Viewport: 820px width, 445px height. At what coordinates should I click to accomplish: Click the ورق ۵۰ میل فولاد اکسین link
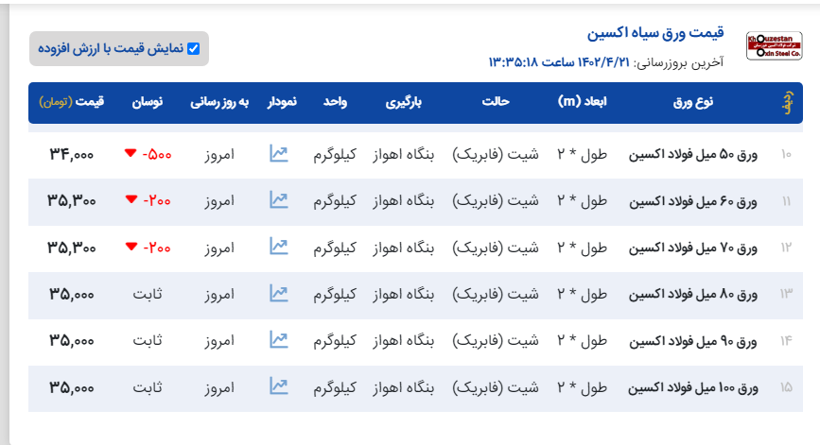[693, 154]
